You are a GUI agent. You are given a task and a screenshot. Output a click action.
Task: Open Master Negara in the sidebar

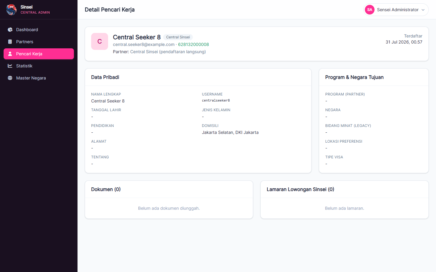[x=39, y=78]
